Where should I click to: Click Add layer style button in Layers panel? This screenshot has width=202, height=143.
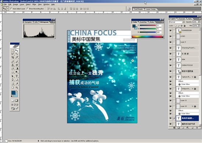(x=174, y=128)
